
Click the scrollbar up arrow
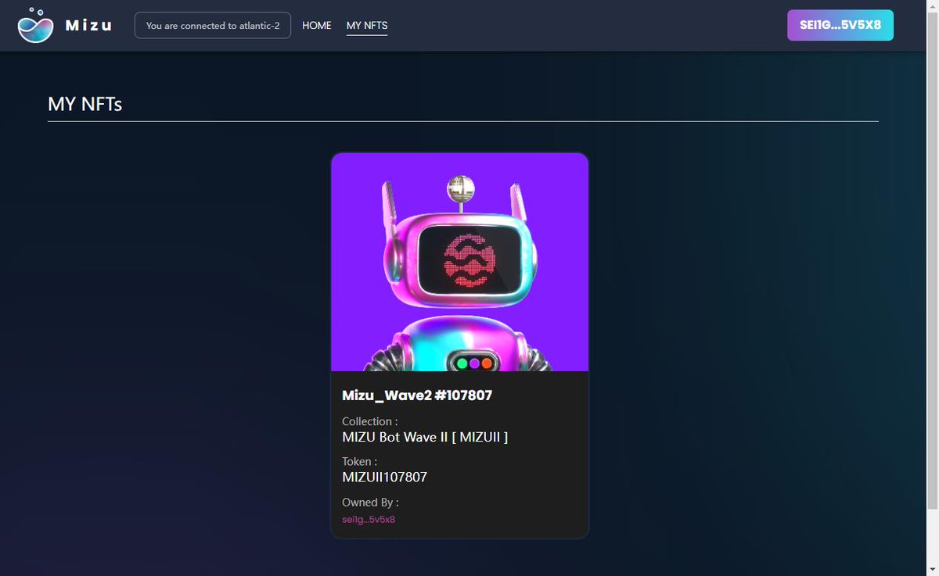(x=932, y=6)
